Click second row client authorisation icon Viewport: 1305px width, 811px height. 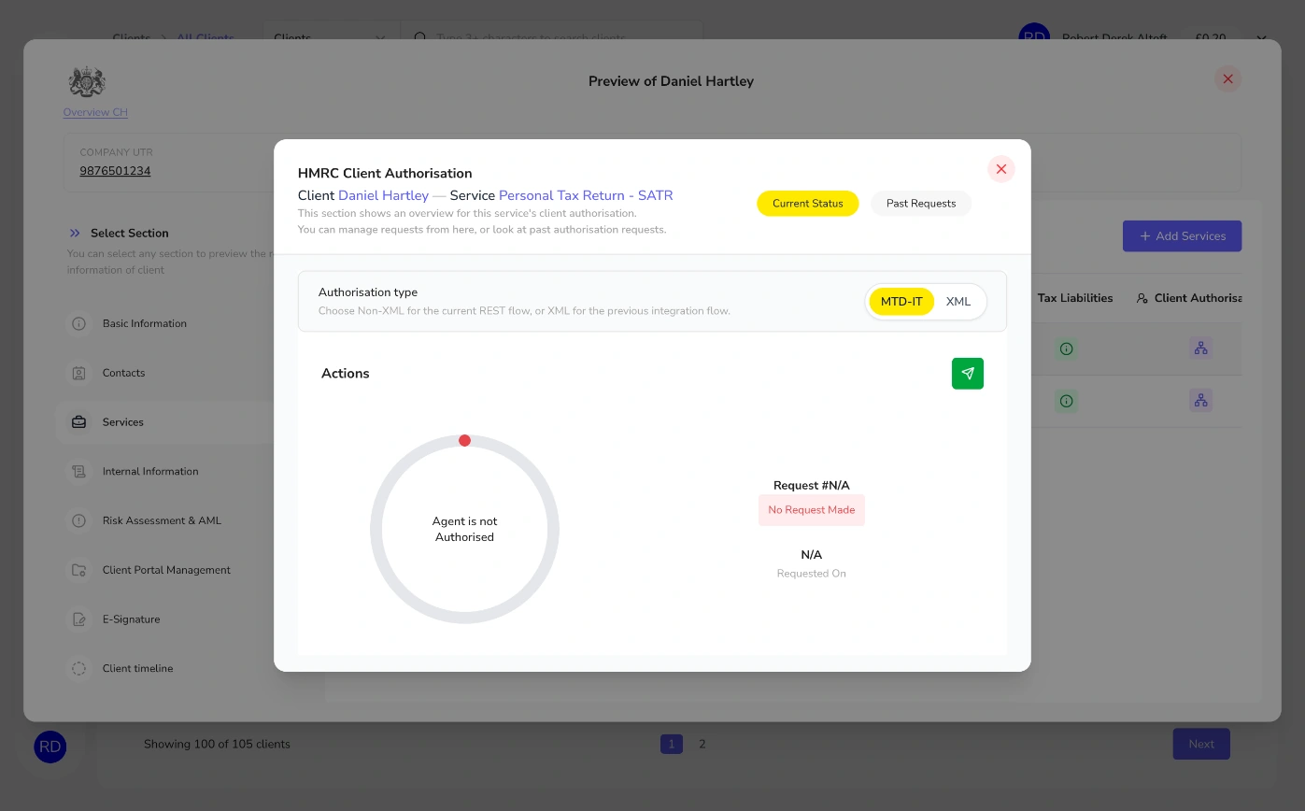[1201, 401]
